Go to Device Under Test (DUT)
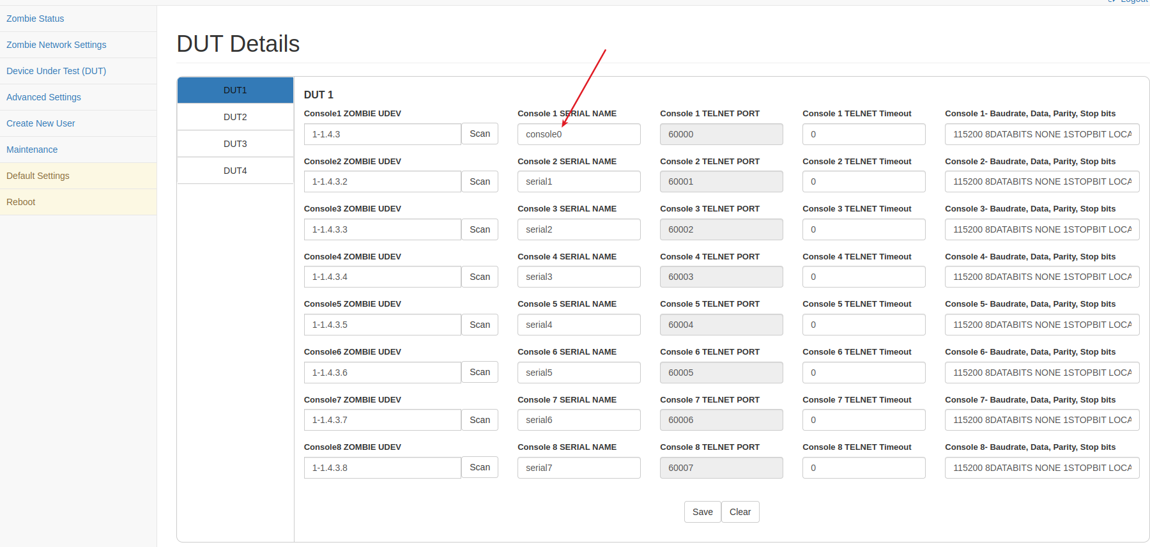Screen dimensions: 1150x547 click(56, 71)
